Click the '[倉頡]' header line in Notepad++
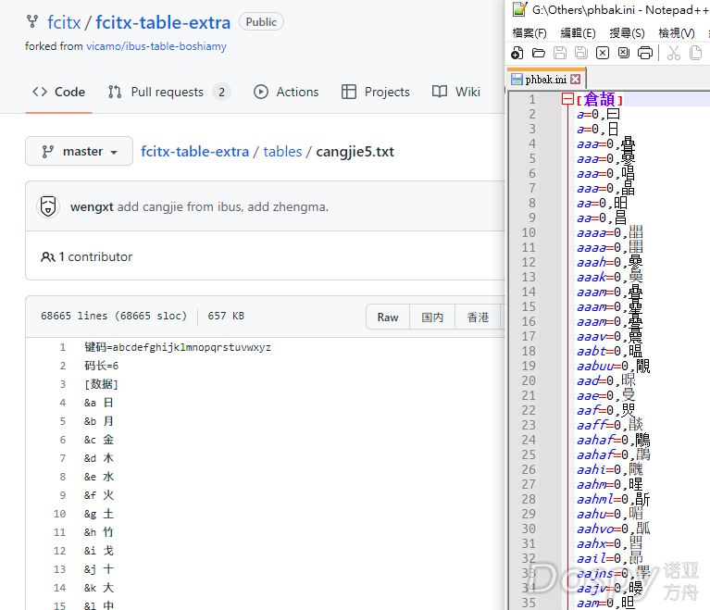The height and width of the screenshot is (610, 710). 600,99
